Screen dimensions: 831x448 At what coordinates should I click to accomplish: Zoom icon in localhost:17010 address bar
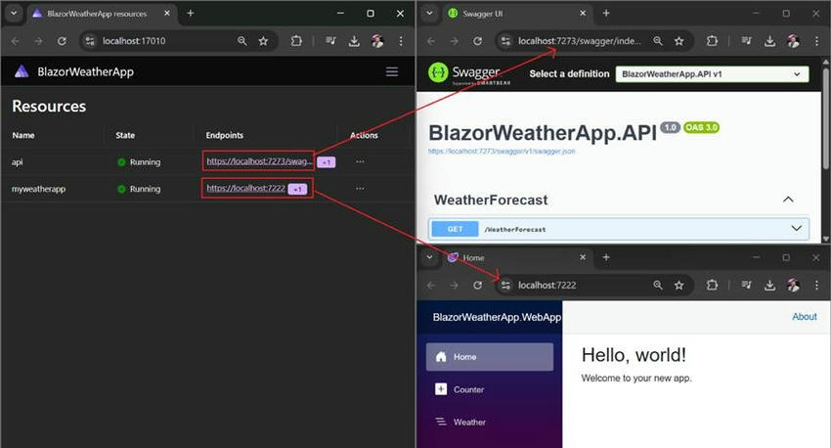242,41
